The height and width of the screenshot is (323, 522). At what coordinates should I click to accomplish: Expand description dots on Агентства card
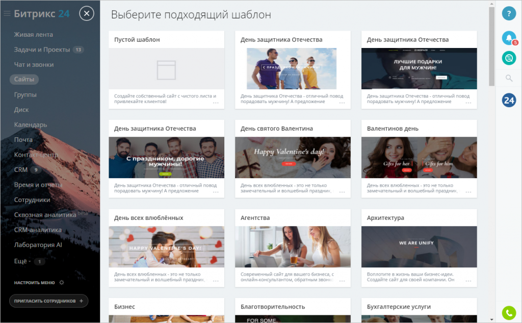coord(342,281)
